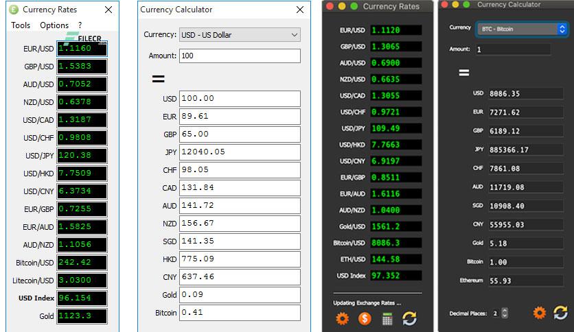Click the dark JPY result 885366.17
Viewport: 574px width, 332px height.
(x=526, y=150)
